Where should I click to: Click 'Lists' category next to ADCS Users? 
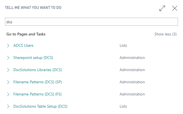coord(123,46)
